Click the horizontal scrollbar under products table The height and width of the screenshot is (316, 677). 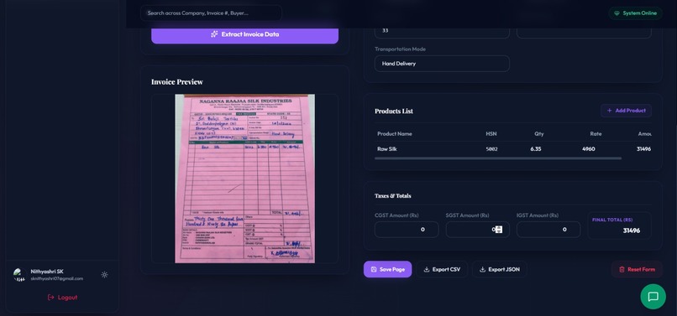pyautogui.click(x=498, y=158)
